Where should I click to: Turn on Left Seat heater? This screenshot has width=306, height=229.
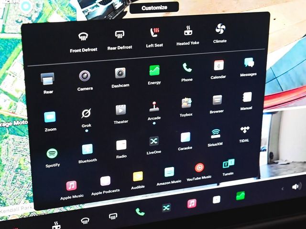pyautogui.click(x=154, y=32)
